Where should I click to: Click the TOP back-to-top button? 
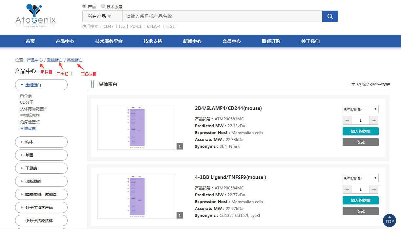[390, 220]
